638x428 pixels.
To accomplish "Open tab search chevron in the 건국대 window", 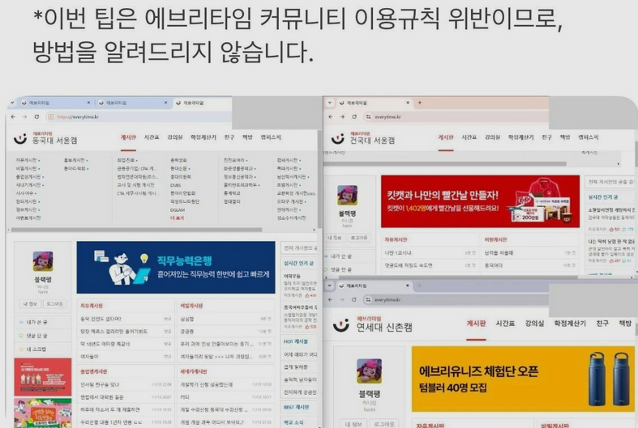I will tap(330, 103).
